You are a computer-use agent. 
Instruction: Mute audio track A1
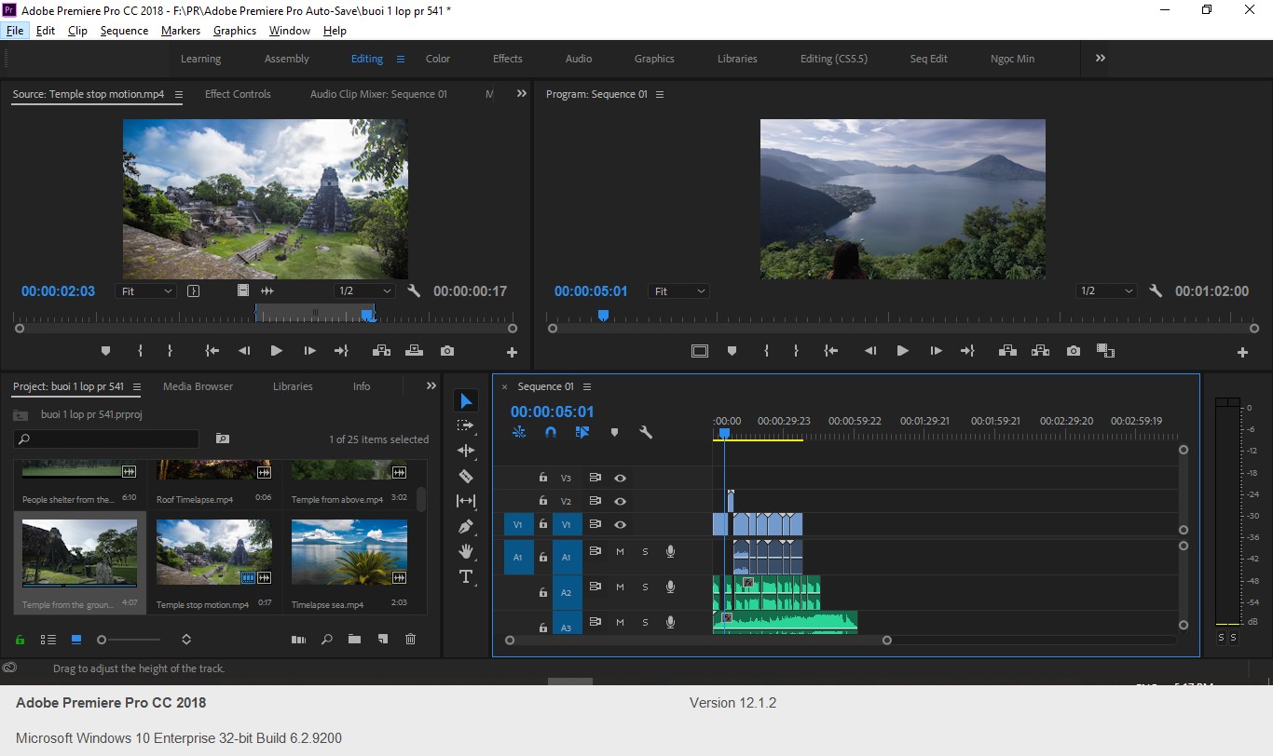point(620,552)
